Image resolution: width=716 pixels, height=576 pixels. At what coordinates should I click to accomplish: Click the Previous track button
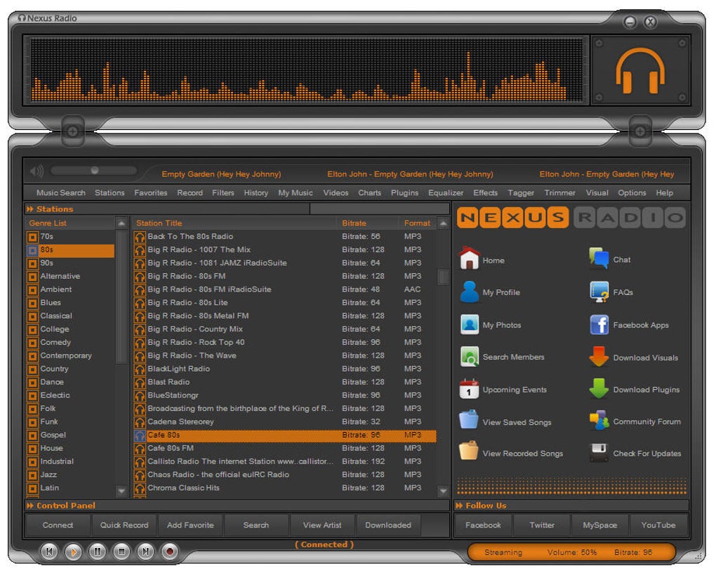click(x=49, y=551)
